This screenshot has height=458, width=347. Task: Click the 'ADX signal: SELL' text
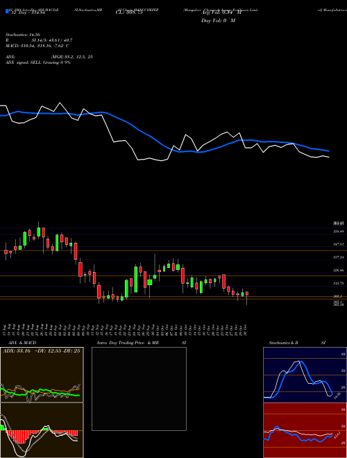tap(24, 62)
